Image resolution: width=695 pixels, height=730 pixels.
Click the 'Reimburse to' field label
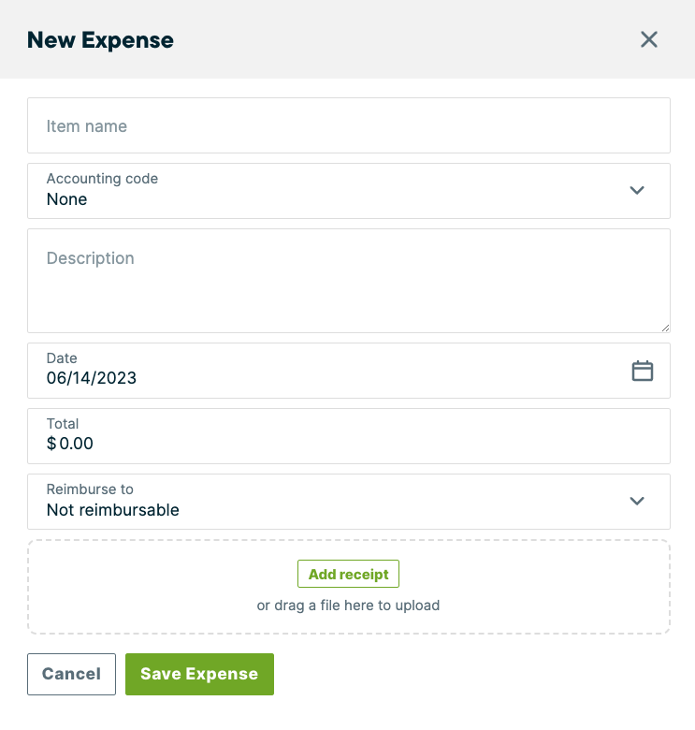pos(90,489)
